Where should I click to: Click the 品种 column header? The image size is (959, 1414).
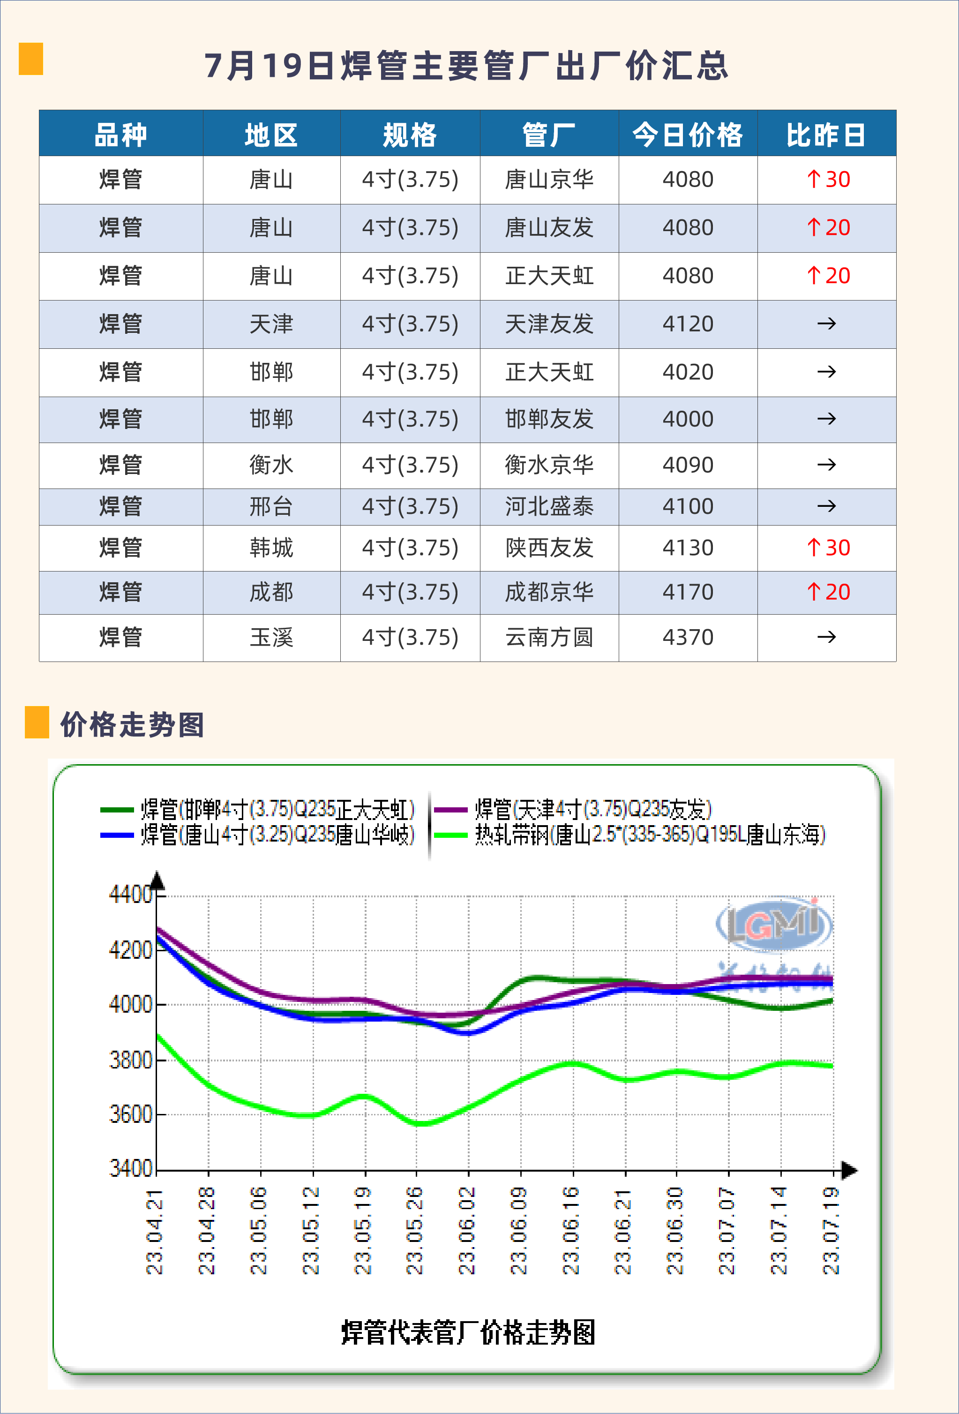(120, 135)
